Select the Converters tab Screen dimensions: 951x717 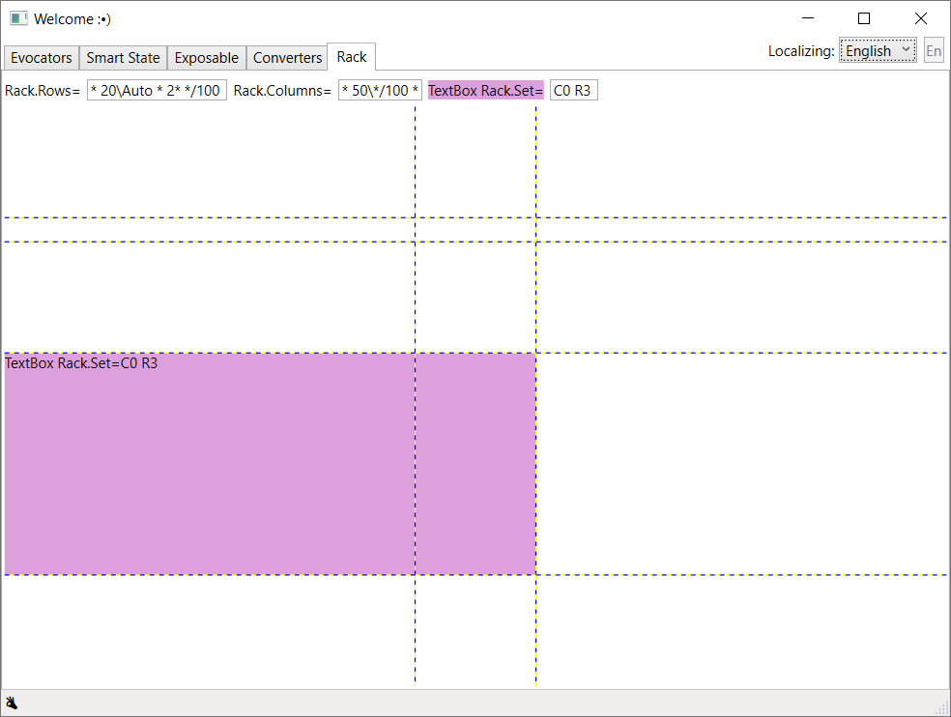pos(287,58)
